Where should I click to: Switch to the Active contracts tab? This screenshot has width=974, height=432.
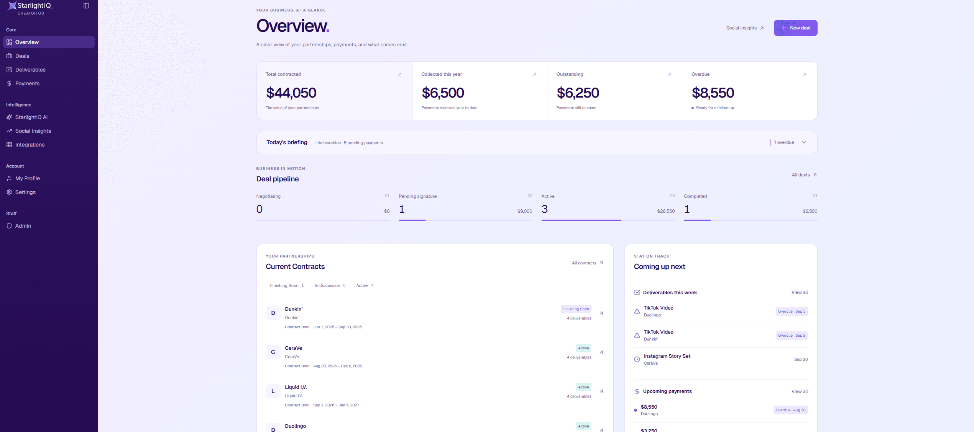(365, 285)
